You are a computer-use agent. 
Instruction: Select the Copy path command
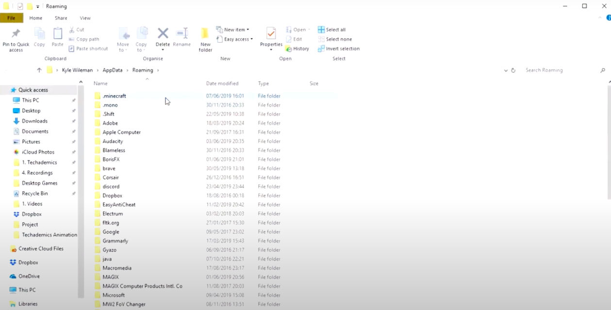point(84,39)
